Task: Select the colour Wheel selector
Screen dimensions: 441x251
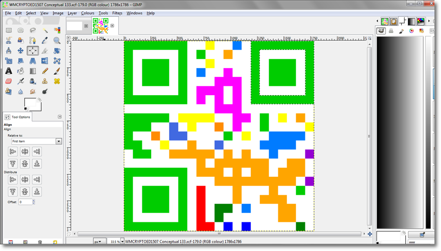Action: [412, 31]
